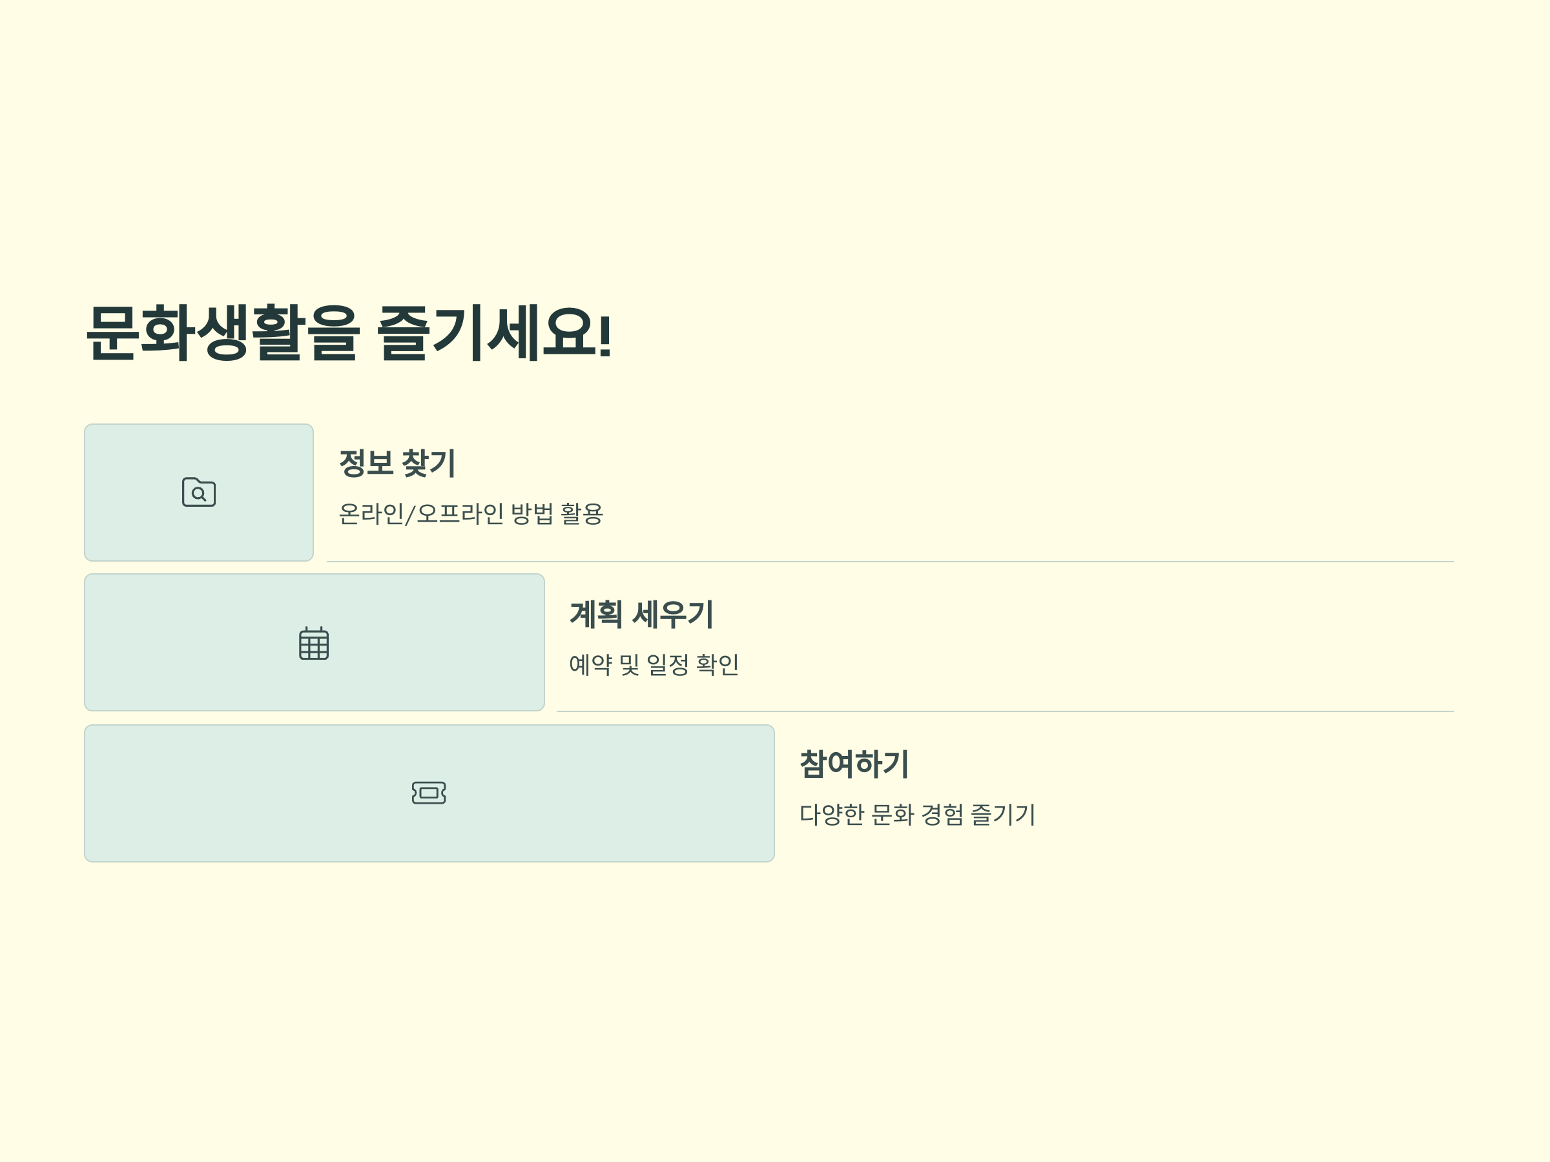Click the word 문화생활을 in the title

(x=223, y=332)
